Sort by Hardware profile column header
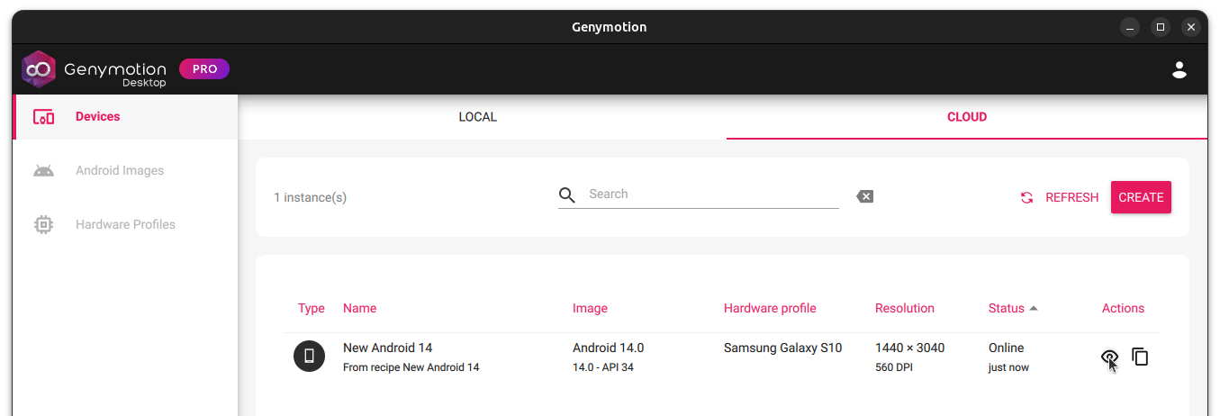1220x416 pixels. (x=769, y=308)
